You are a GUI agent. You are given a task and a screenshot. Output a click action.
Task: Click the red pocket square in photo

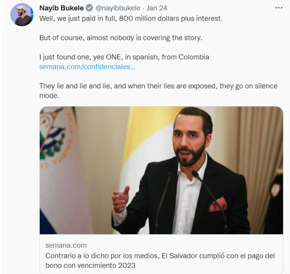(x=217, y=204)
